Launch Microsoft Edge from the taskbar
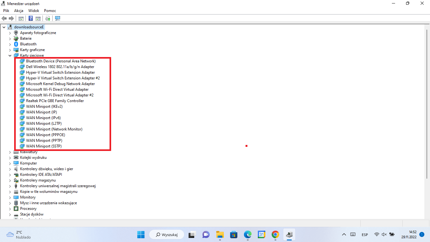Viewport: 430px width, 242px height. 248,234
